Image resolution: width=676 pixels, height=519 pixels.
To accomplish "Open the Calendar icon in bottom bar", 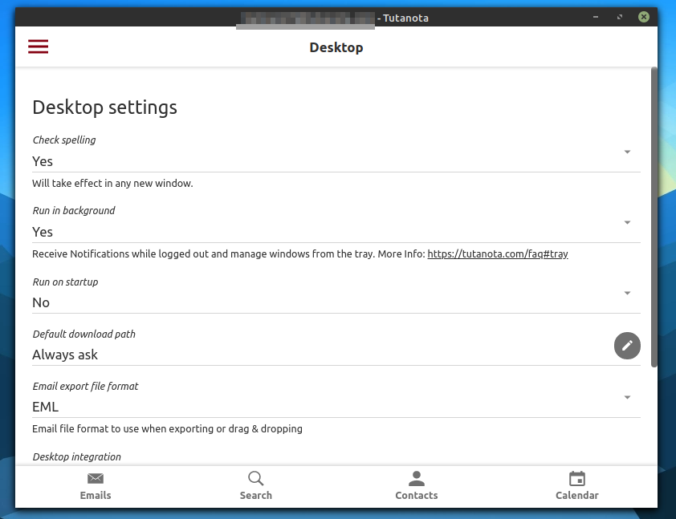I will click(576, 479).
